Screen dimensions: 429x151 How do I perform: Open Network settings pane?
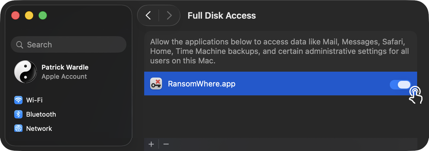pyautogui.click(x=39, y=128)
